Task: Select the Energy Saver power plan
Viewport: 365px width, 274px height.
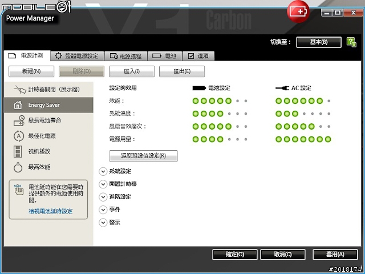Action: tap(48, 105)
